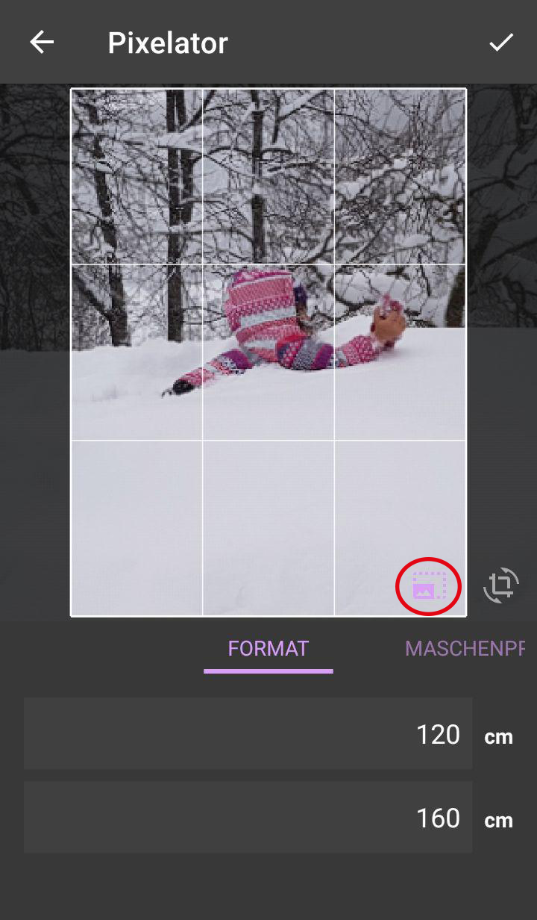Tap the top-right corner of the crop frame

(x=466, y=89)
